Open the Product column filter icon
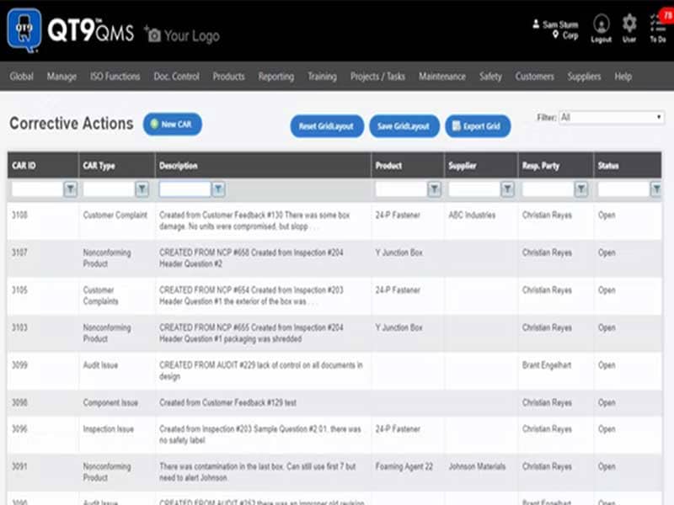674x505 pixels. pyautogui.click(x=435, y=189)
